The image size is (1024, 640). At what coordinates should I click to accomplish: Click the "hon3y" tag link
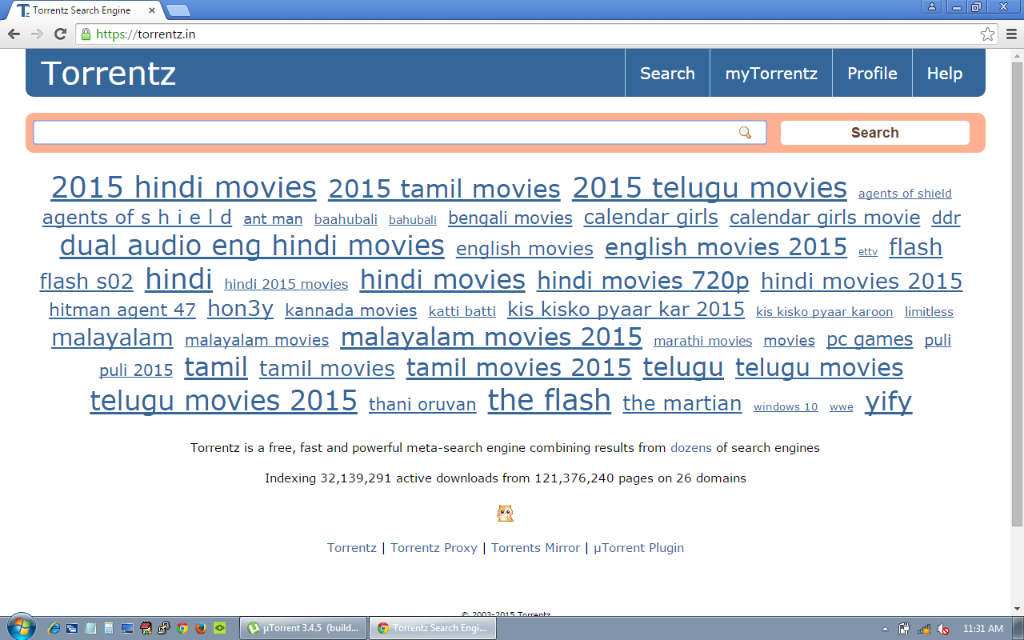[240, 309]
